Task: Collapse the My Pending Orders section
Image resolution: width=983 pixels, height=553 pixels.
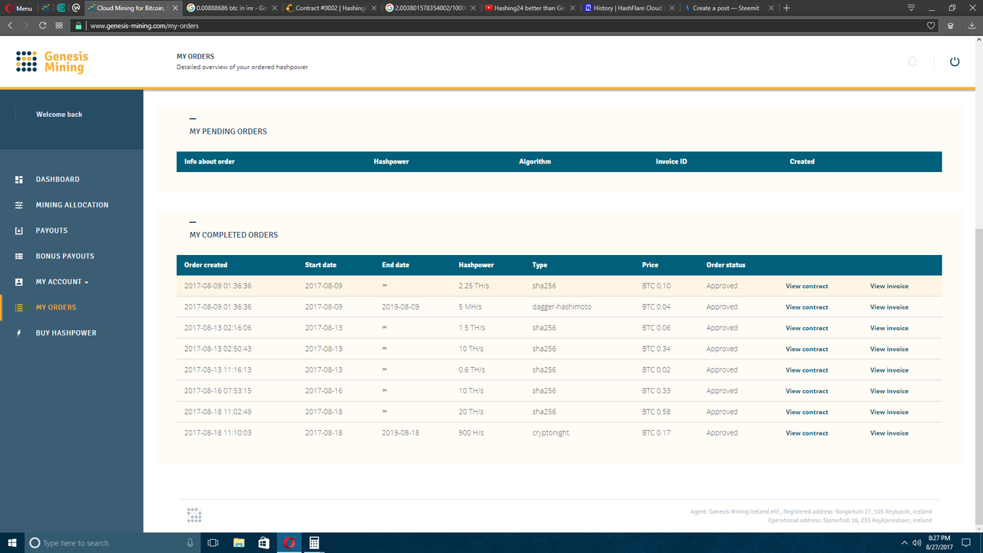Action: click(193, 120)
